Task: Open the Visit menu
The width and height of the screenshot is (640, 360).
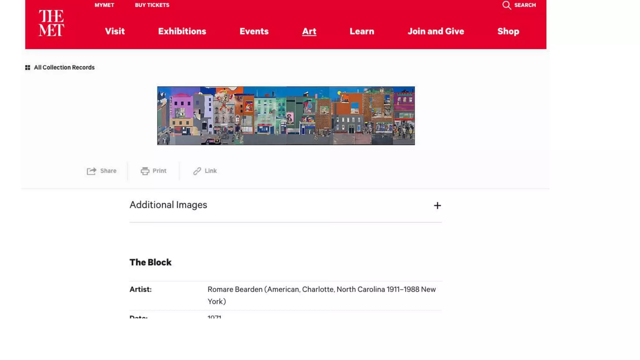Action: pos(115,31)
